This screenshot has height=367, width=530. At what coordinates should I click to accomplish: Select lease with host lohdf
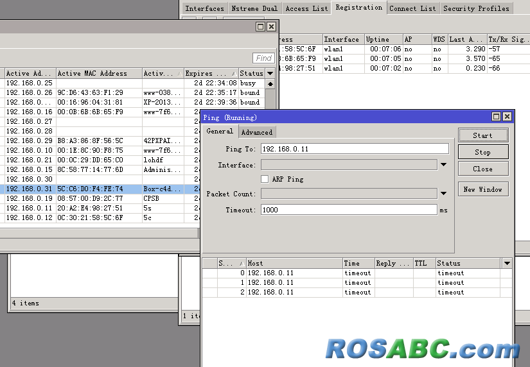pos(100,160)
